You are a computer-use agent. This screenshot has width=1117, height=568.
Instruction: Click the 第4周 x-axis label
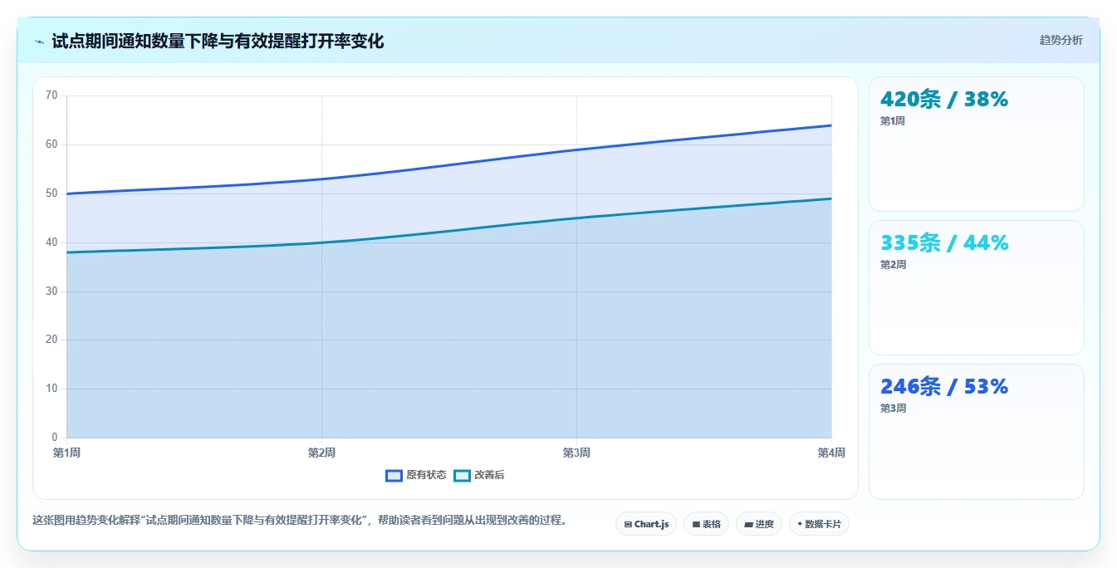click(831, 453)
